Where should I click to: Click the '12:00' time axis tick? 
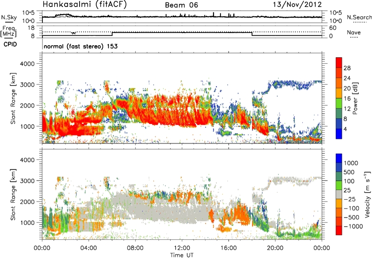pos(182,248)
